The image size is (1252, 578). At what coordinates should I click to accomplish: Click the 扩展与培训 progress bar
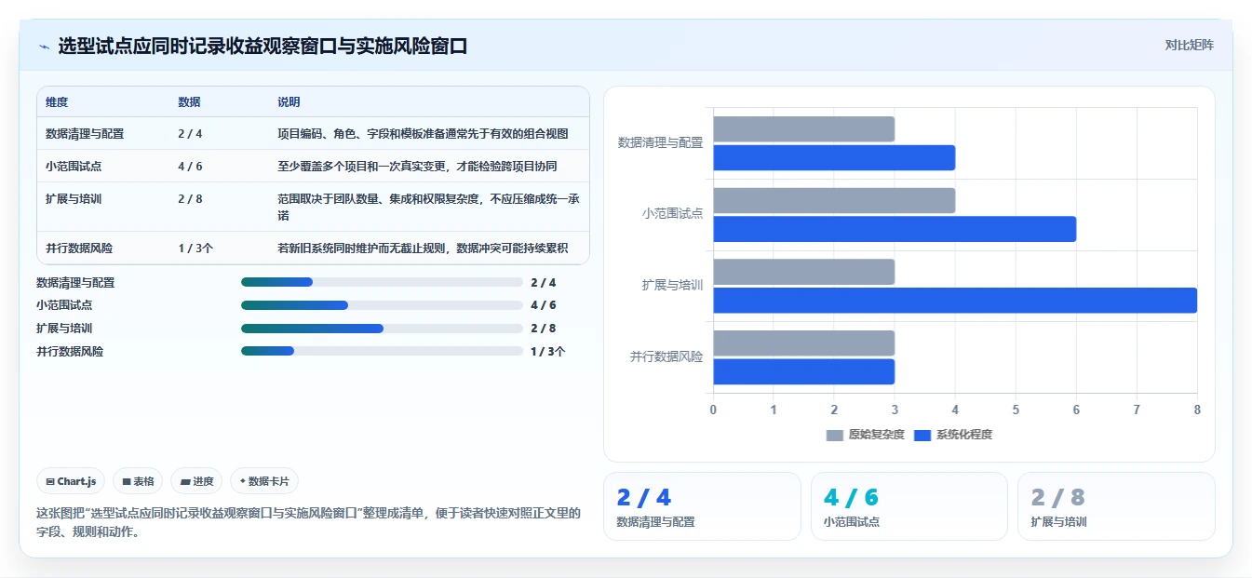click(x=382, y=329)
